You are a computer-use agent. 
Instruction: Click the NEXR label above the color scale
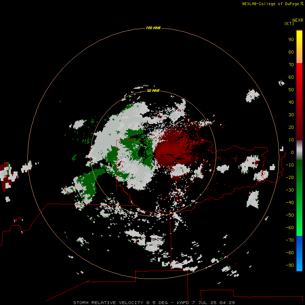[x=298, y=20]
